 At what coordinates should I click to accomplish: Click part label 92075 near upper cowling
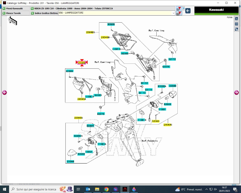[x=166, y=67]
